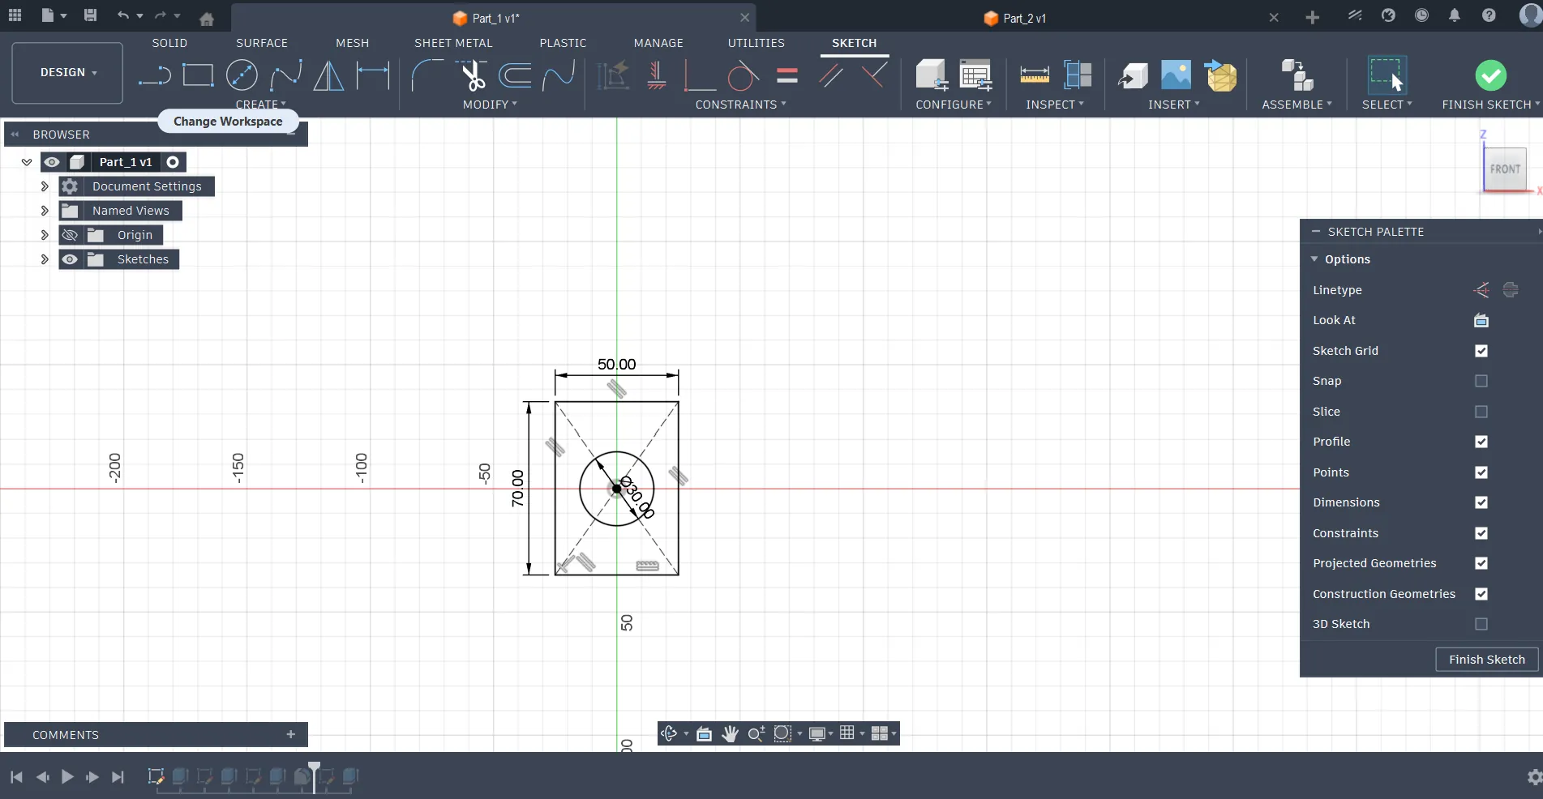Open the Constraints dropdown menu
This screenshot has width=1543, height=799.
(740, 105)
